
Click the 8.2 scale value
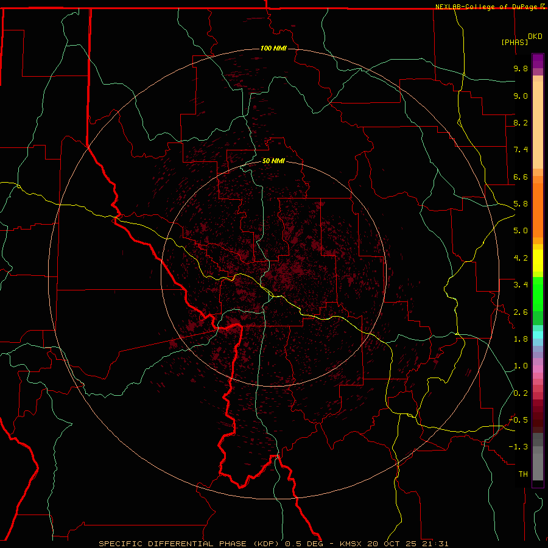click(521, 122)
